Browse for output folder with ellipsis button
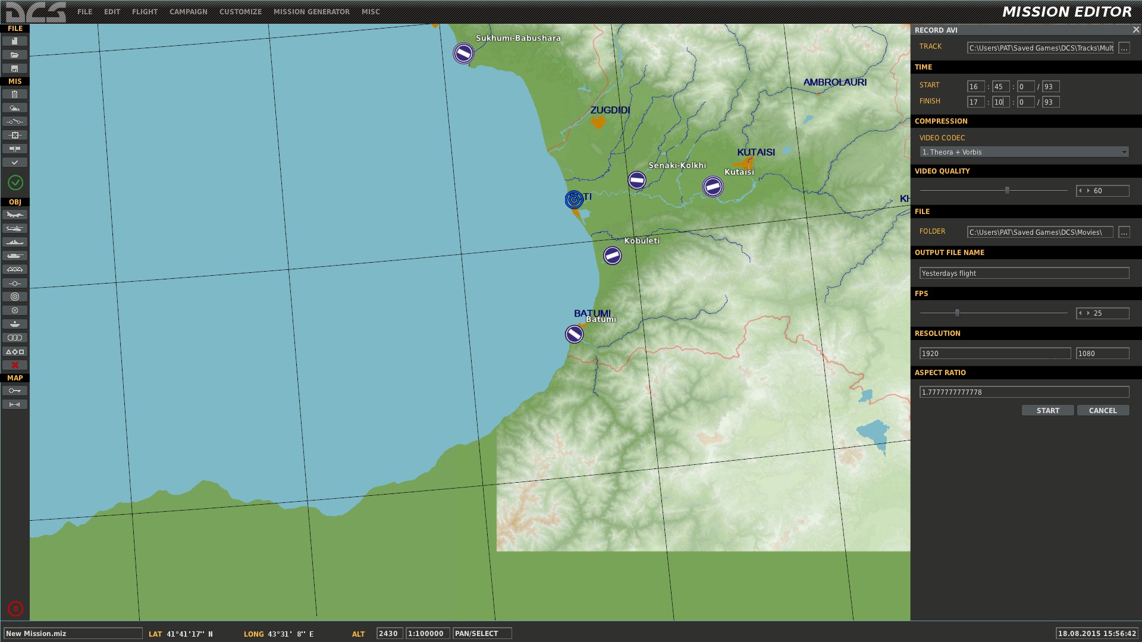This screenshot has width=1142, height=642. 1124,232
